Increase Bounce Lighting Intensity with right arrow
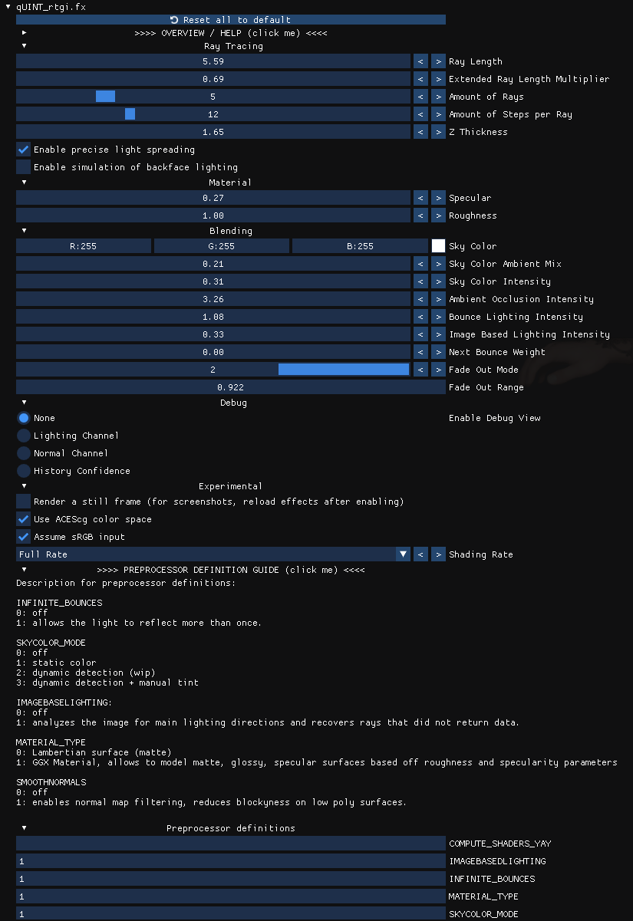The image size is (633, 921). point(437,317)
